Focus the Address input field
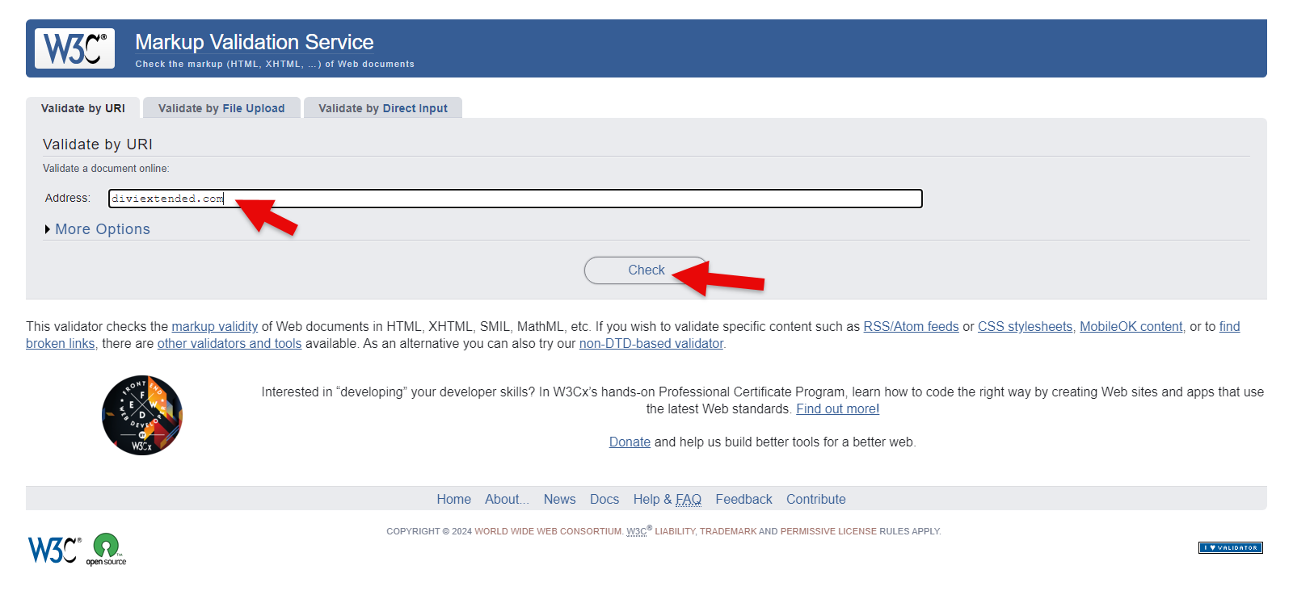The height and width of the screenshot is (599, 1293). tap(516, 199)
